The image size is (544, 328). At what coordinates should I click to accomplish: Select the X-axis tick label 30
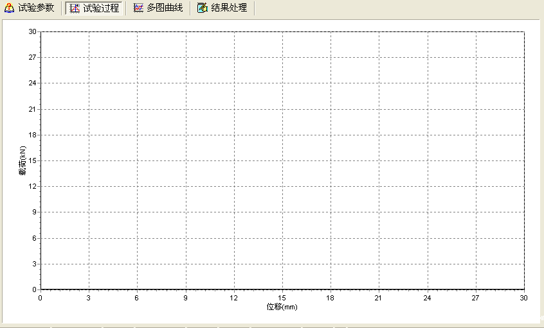pos(523,298)
